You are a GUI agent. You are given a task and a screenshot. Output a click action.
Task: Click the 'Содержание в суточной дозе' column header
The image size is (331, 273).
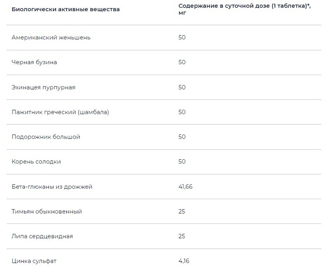[x=244, y=6]
